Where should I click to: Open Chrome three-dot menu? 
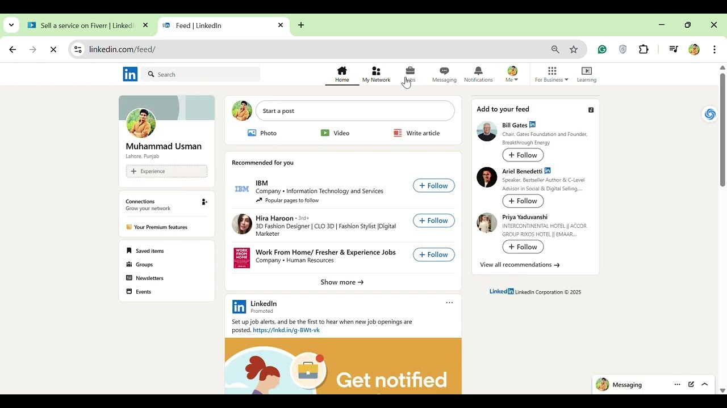point(715,50)
